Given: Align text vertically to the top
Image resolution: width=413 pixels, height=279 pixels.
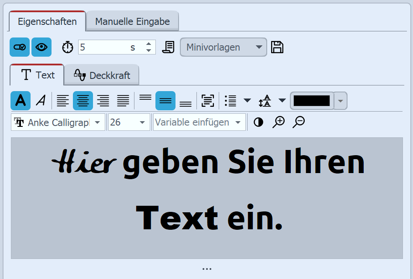Looking at the screenshot, I should click(145, 98).
